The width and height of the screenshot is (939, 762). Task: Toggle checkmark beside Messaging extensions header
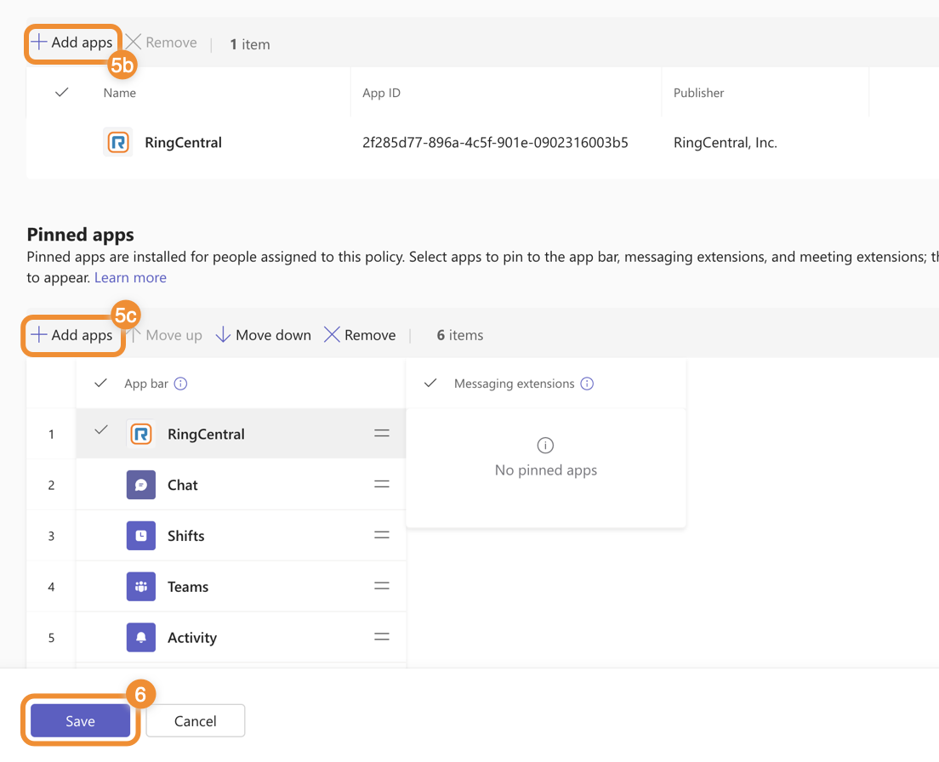coord(430,383)
